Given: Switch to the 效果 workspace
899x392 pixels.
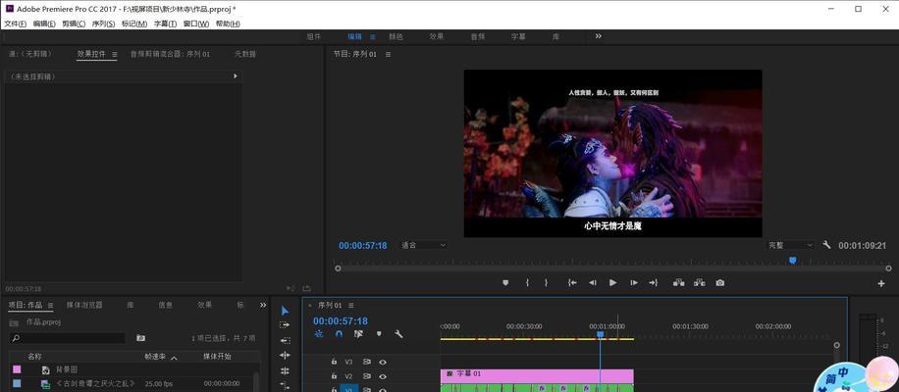Looking at the screenshot, I should (x=437, y=36).
